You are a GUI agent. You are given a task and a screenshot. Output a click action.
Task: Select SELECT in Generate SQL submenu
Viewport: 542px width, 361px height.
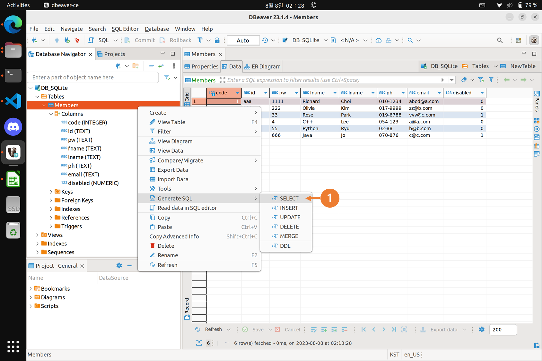click(286, 198)
